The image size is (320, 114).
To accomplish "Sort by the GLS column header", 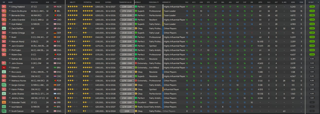I will click(268, 2).
